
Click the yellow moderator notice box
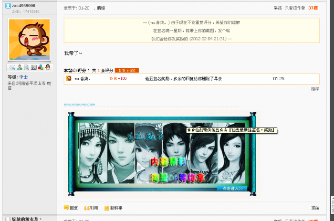click(x=191, y=31)
